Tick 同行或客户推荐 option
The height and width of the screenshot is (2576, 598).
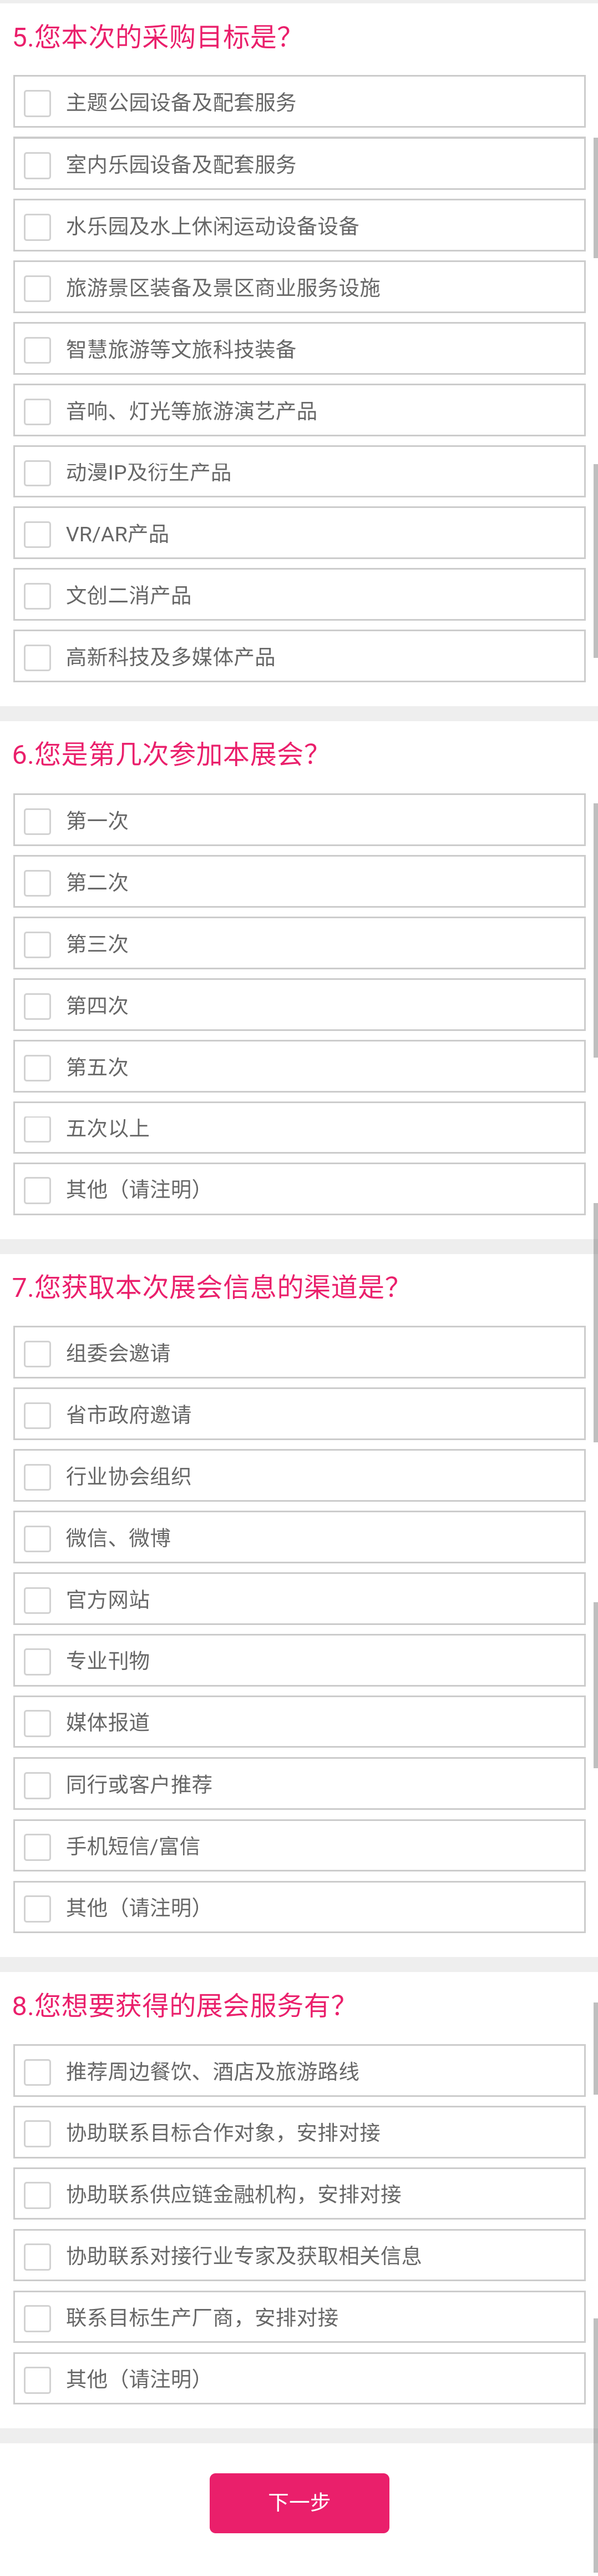pyautogui.click(x=299, y=1784)
